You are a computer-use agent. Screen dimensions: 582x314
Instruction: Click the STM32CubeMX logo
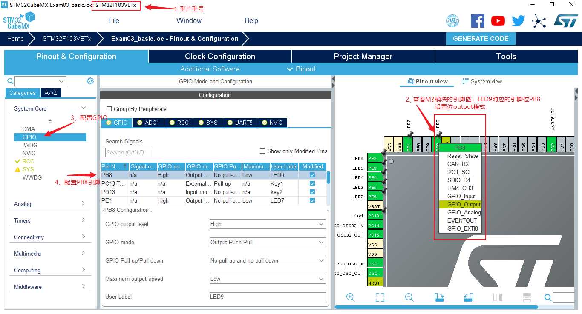pyautogui.click(x=19, y=20)
